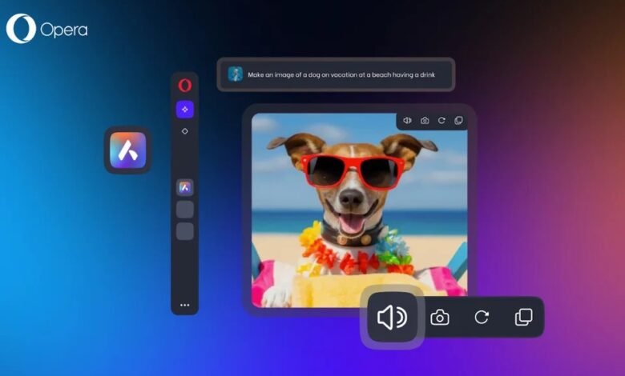Click the first empty sidebar slot
This screenshot has width=625, height=376.
click(x=185, y=210)
